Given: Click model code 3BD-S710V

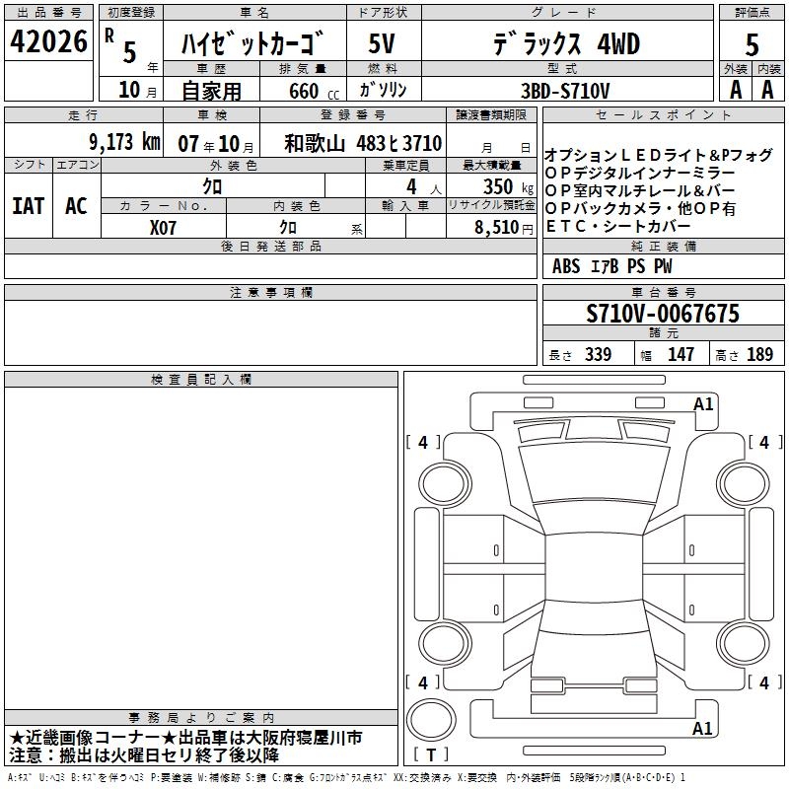Looking at the screenshot, I should pyautogui.click(x=565, y=91).
